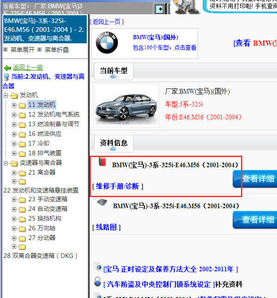Click folder icon of 16 燃油供应

pyautogui.click(x=22, y=134)
